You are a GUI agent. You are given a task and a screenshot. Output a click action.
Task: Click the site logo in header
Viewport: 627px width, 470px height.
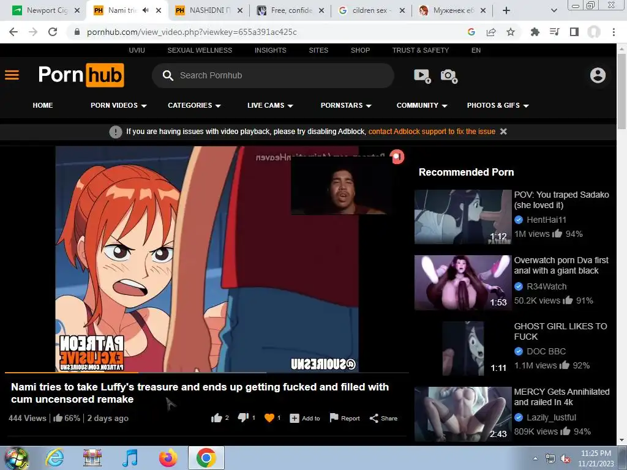pyautogui.click(x=81, y=75)
